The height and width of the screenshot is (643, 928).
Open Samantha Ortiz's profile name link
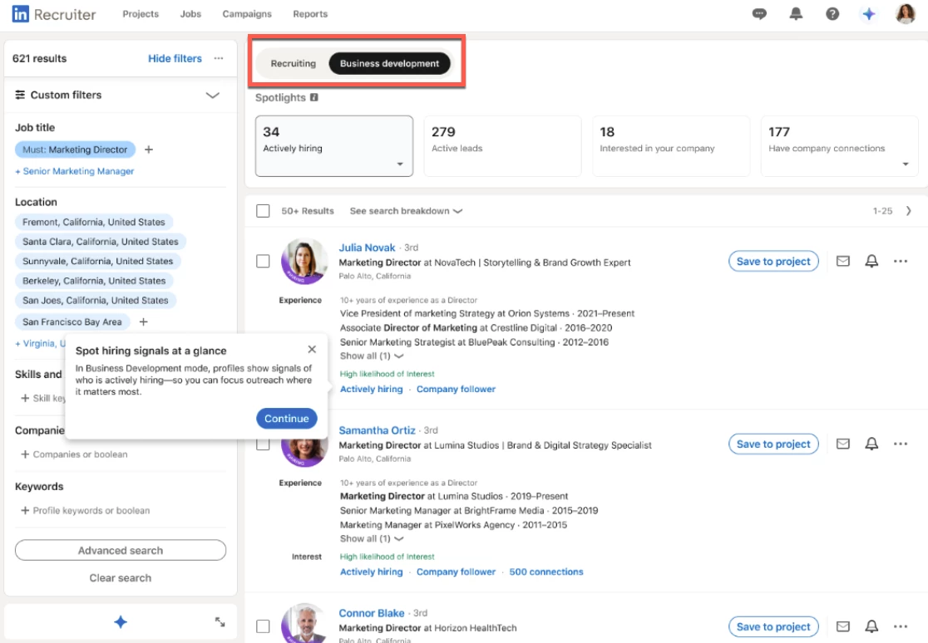pos(377,430)
